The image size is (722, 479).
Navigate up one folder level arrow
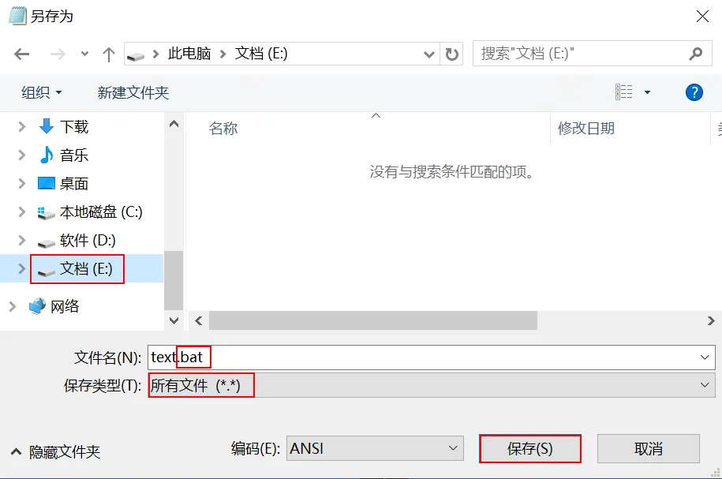pyautogui.click(x=109, y=54)
